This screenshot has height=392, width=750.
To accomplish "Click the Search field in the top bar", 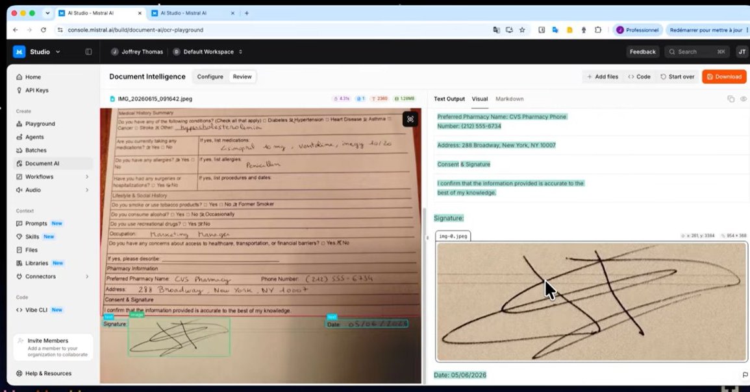I will [697, 52].
